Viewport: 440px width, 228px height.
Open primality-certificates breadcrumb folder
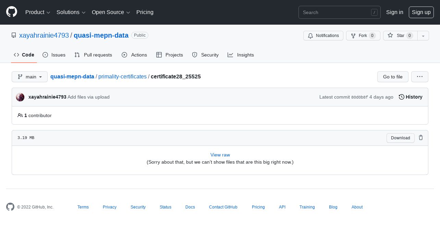122,76
